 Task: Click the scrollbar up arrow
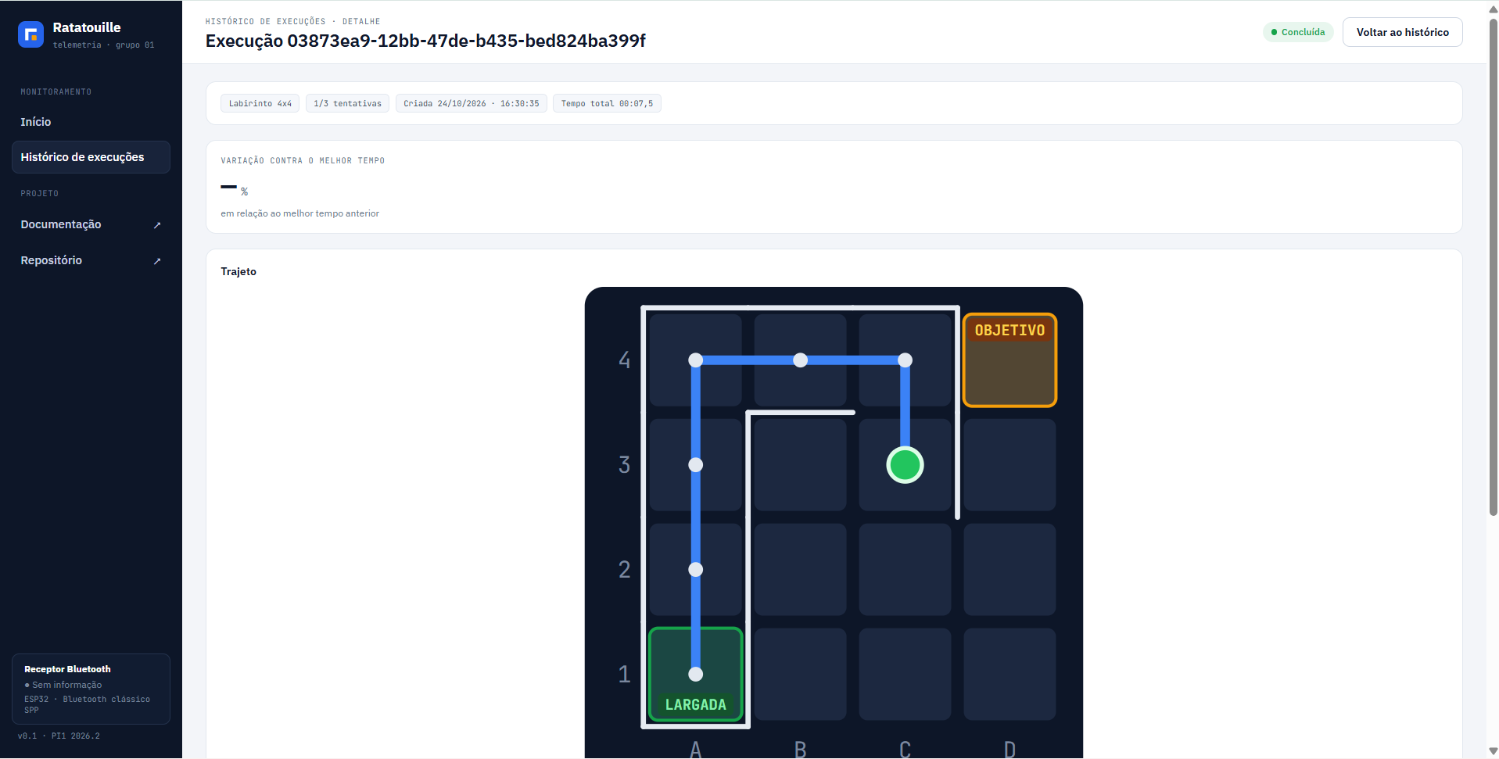point(1493,9)
